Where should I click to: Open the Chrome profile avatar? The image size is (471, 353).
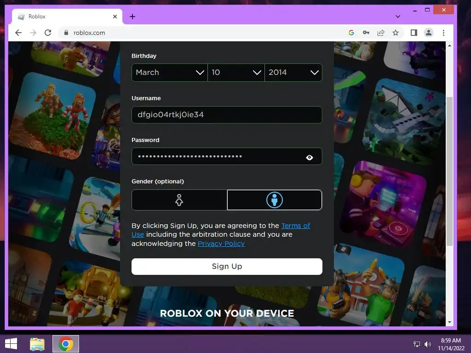click(x=429, y=33)
